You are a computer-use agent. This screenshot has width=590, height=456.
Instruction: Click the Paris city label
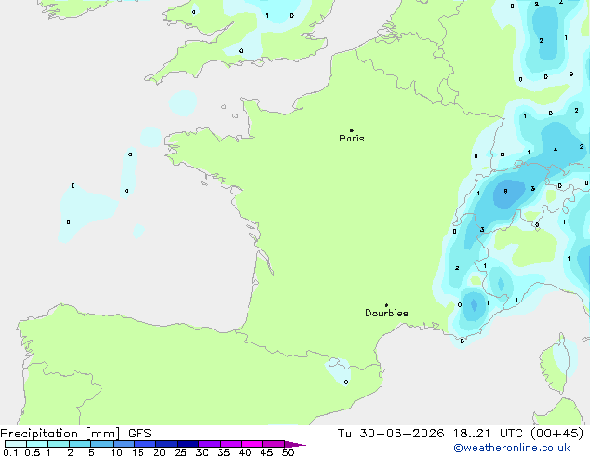pyautogui.click(x=352, y=138)
